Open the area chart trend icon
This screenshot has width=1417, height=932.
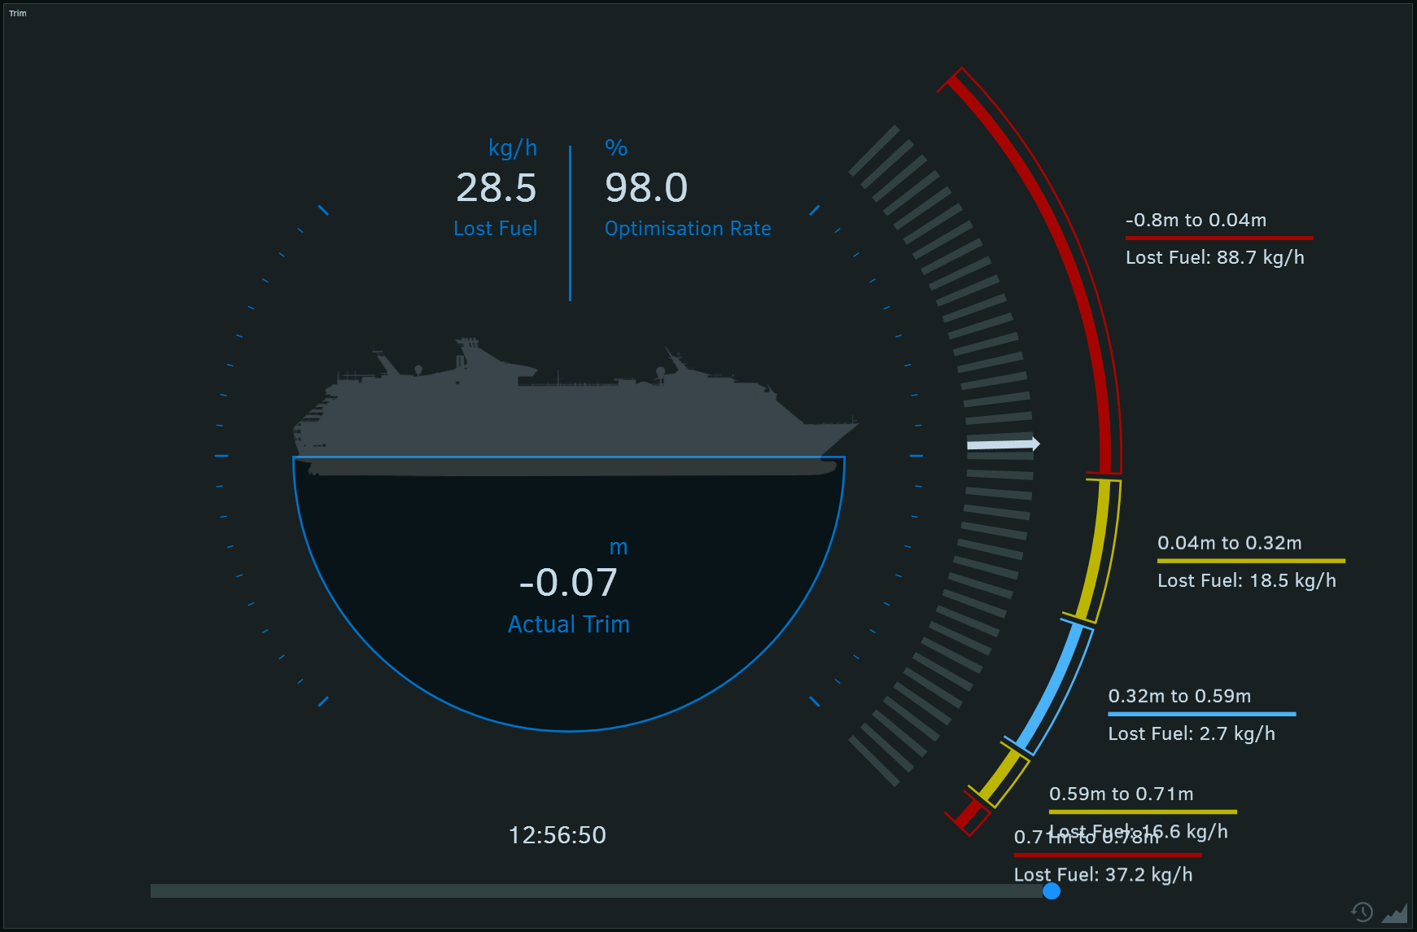[1395, 912]
